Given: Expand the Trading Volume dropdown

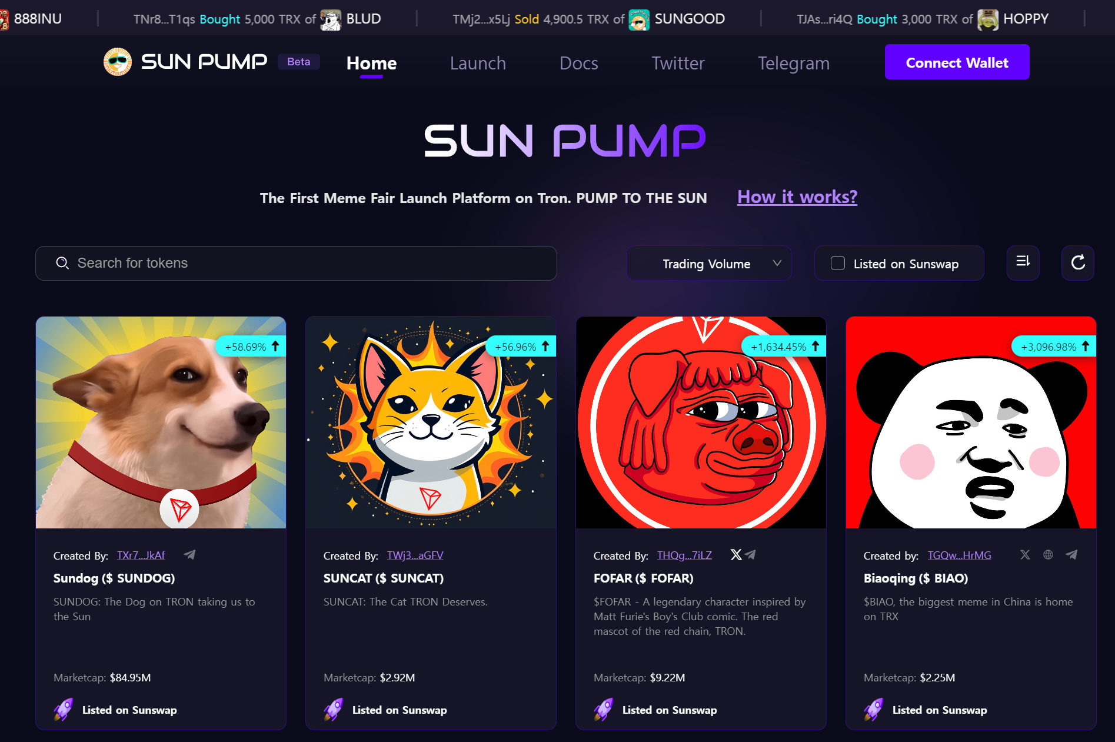Looking at the screenshot, I should [x=708, y=263].
